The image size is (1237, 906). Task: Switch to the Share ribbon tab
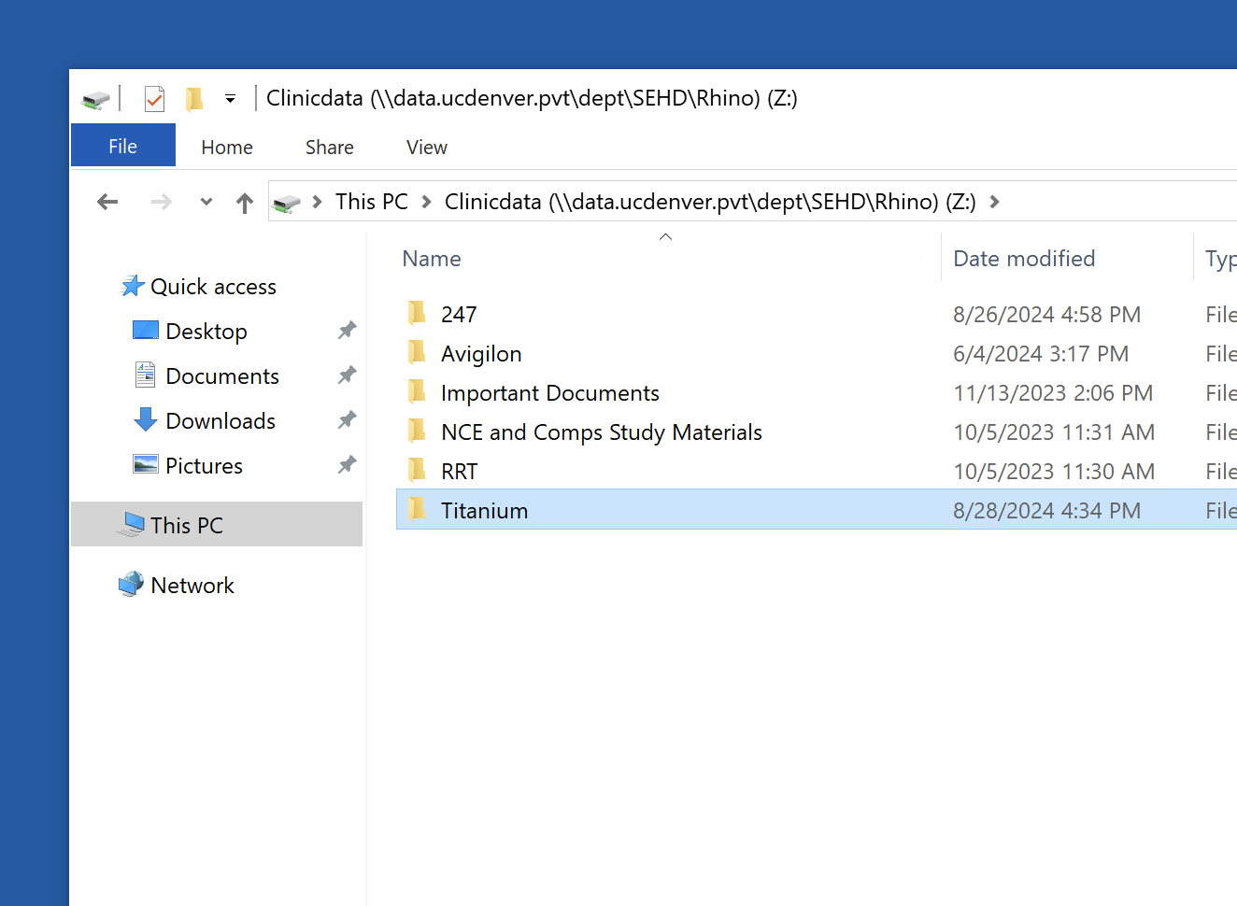coord(329,148)
